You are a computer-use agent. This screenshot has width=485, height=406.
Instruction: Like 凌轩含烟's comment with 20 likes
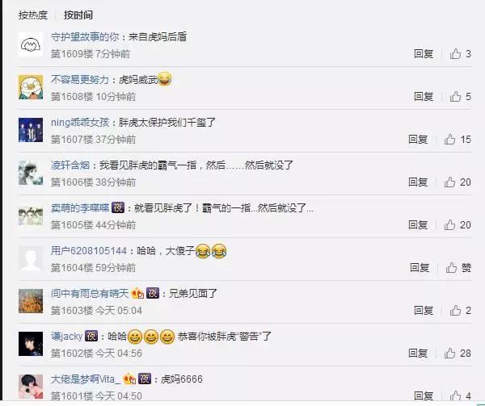(458, 182)
